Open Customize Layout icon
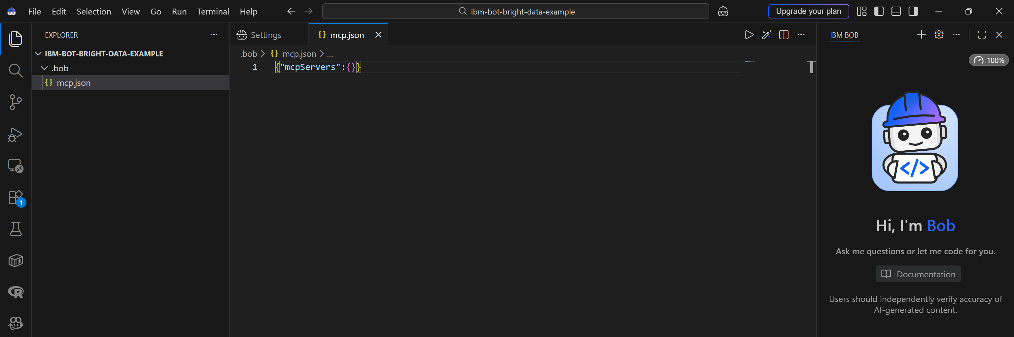1014x337 pixels. [x=862, y=12]
